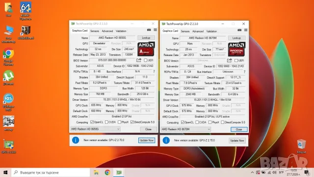Click Close button in left GPU-Z window
Image resolution: width=314 pixels, height=177 pixels.
pyautogui.click(x=148, y=129)
